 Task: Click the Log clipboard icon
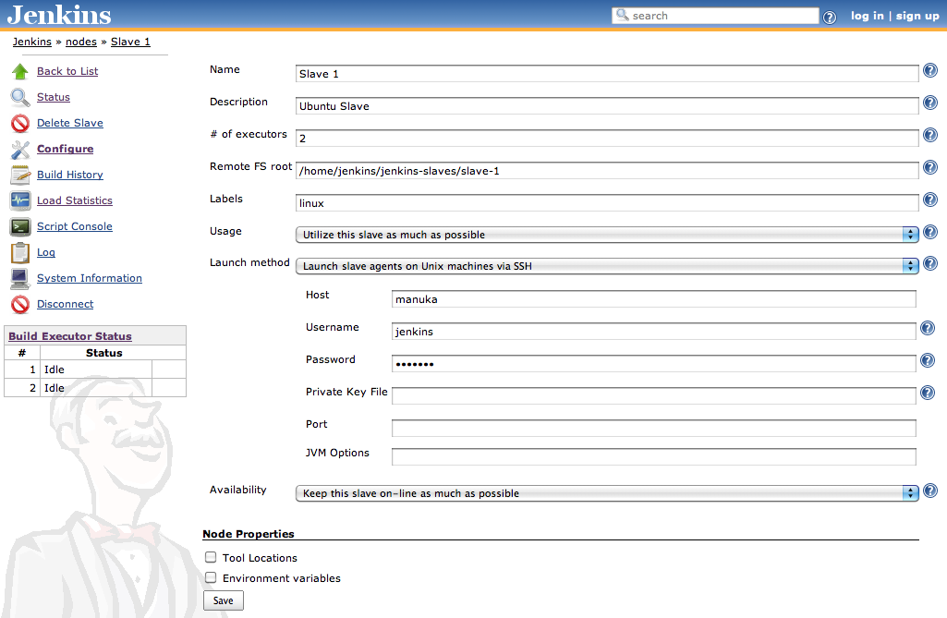(20, 252)
